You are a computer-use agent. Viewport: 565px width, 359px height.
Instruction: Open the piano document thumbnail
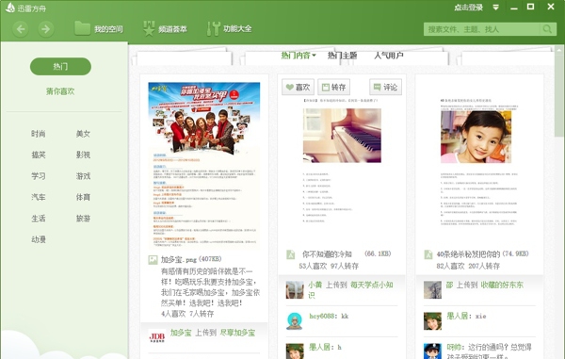coord(342,135)
